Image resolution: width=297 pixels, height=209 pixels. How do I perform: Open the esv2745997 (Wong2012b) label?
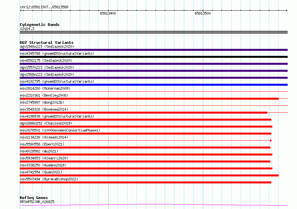point(42,102)
